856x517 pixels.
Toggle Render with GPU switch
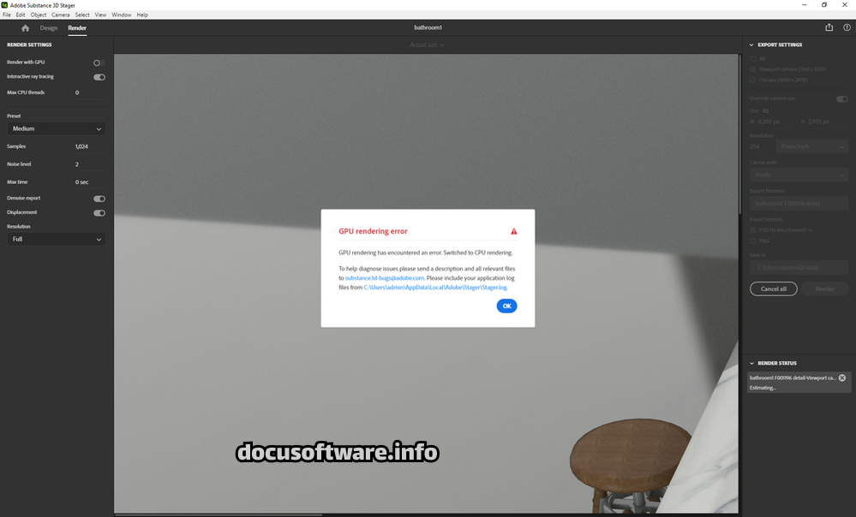pyautogui.click(x=99, y=62)
